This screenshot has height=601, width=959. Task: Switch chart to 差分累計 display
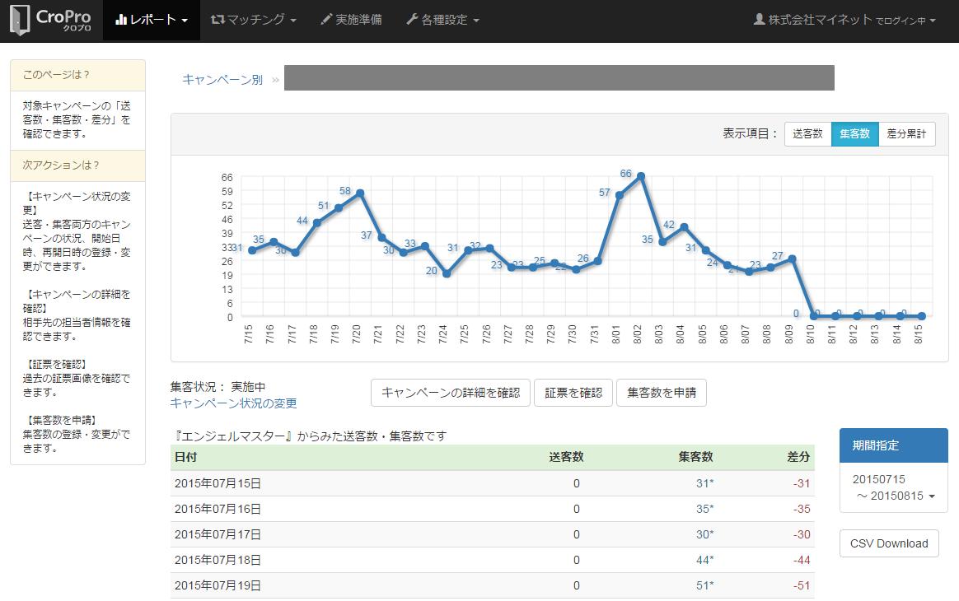[906, 133]
